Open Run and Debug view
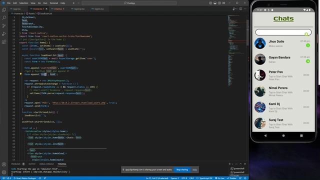 4,34
